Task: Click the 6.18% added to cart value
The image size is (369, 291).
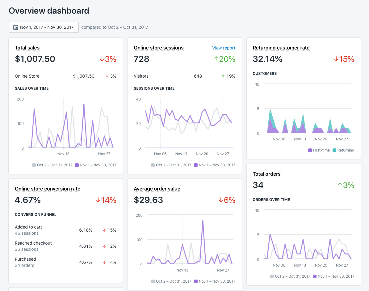Action: 86,230
